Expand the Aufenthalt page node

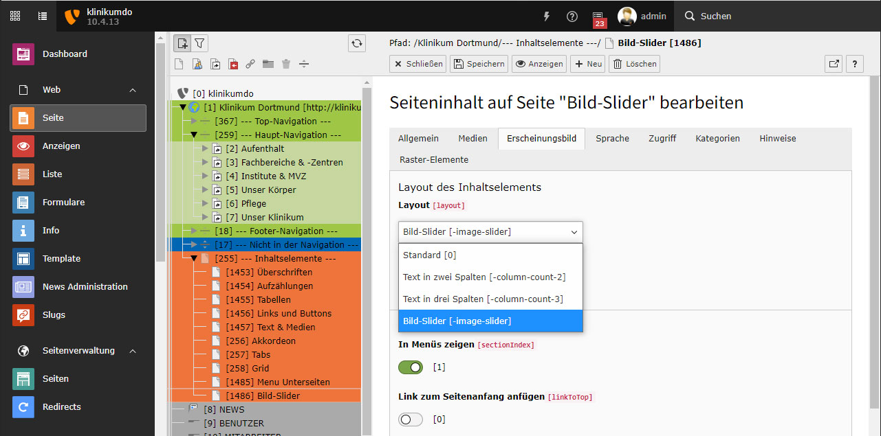pyautogui.click(x=205, y=149)
